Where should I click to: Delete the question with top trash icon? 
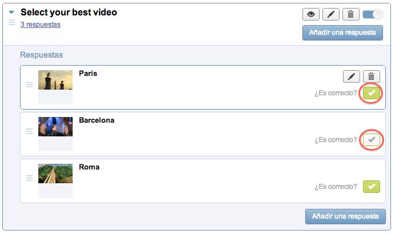350,14
